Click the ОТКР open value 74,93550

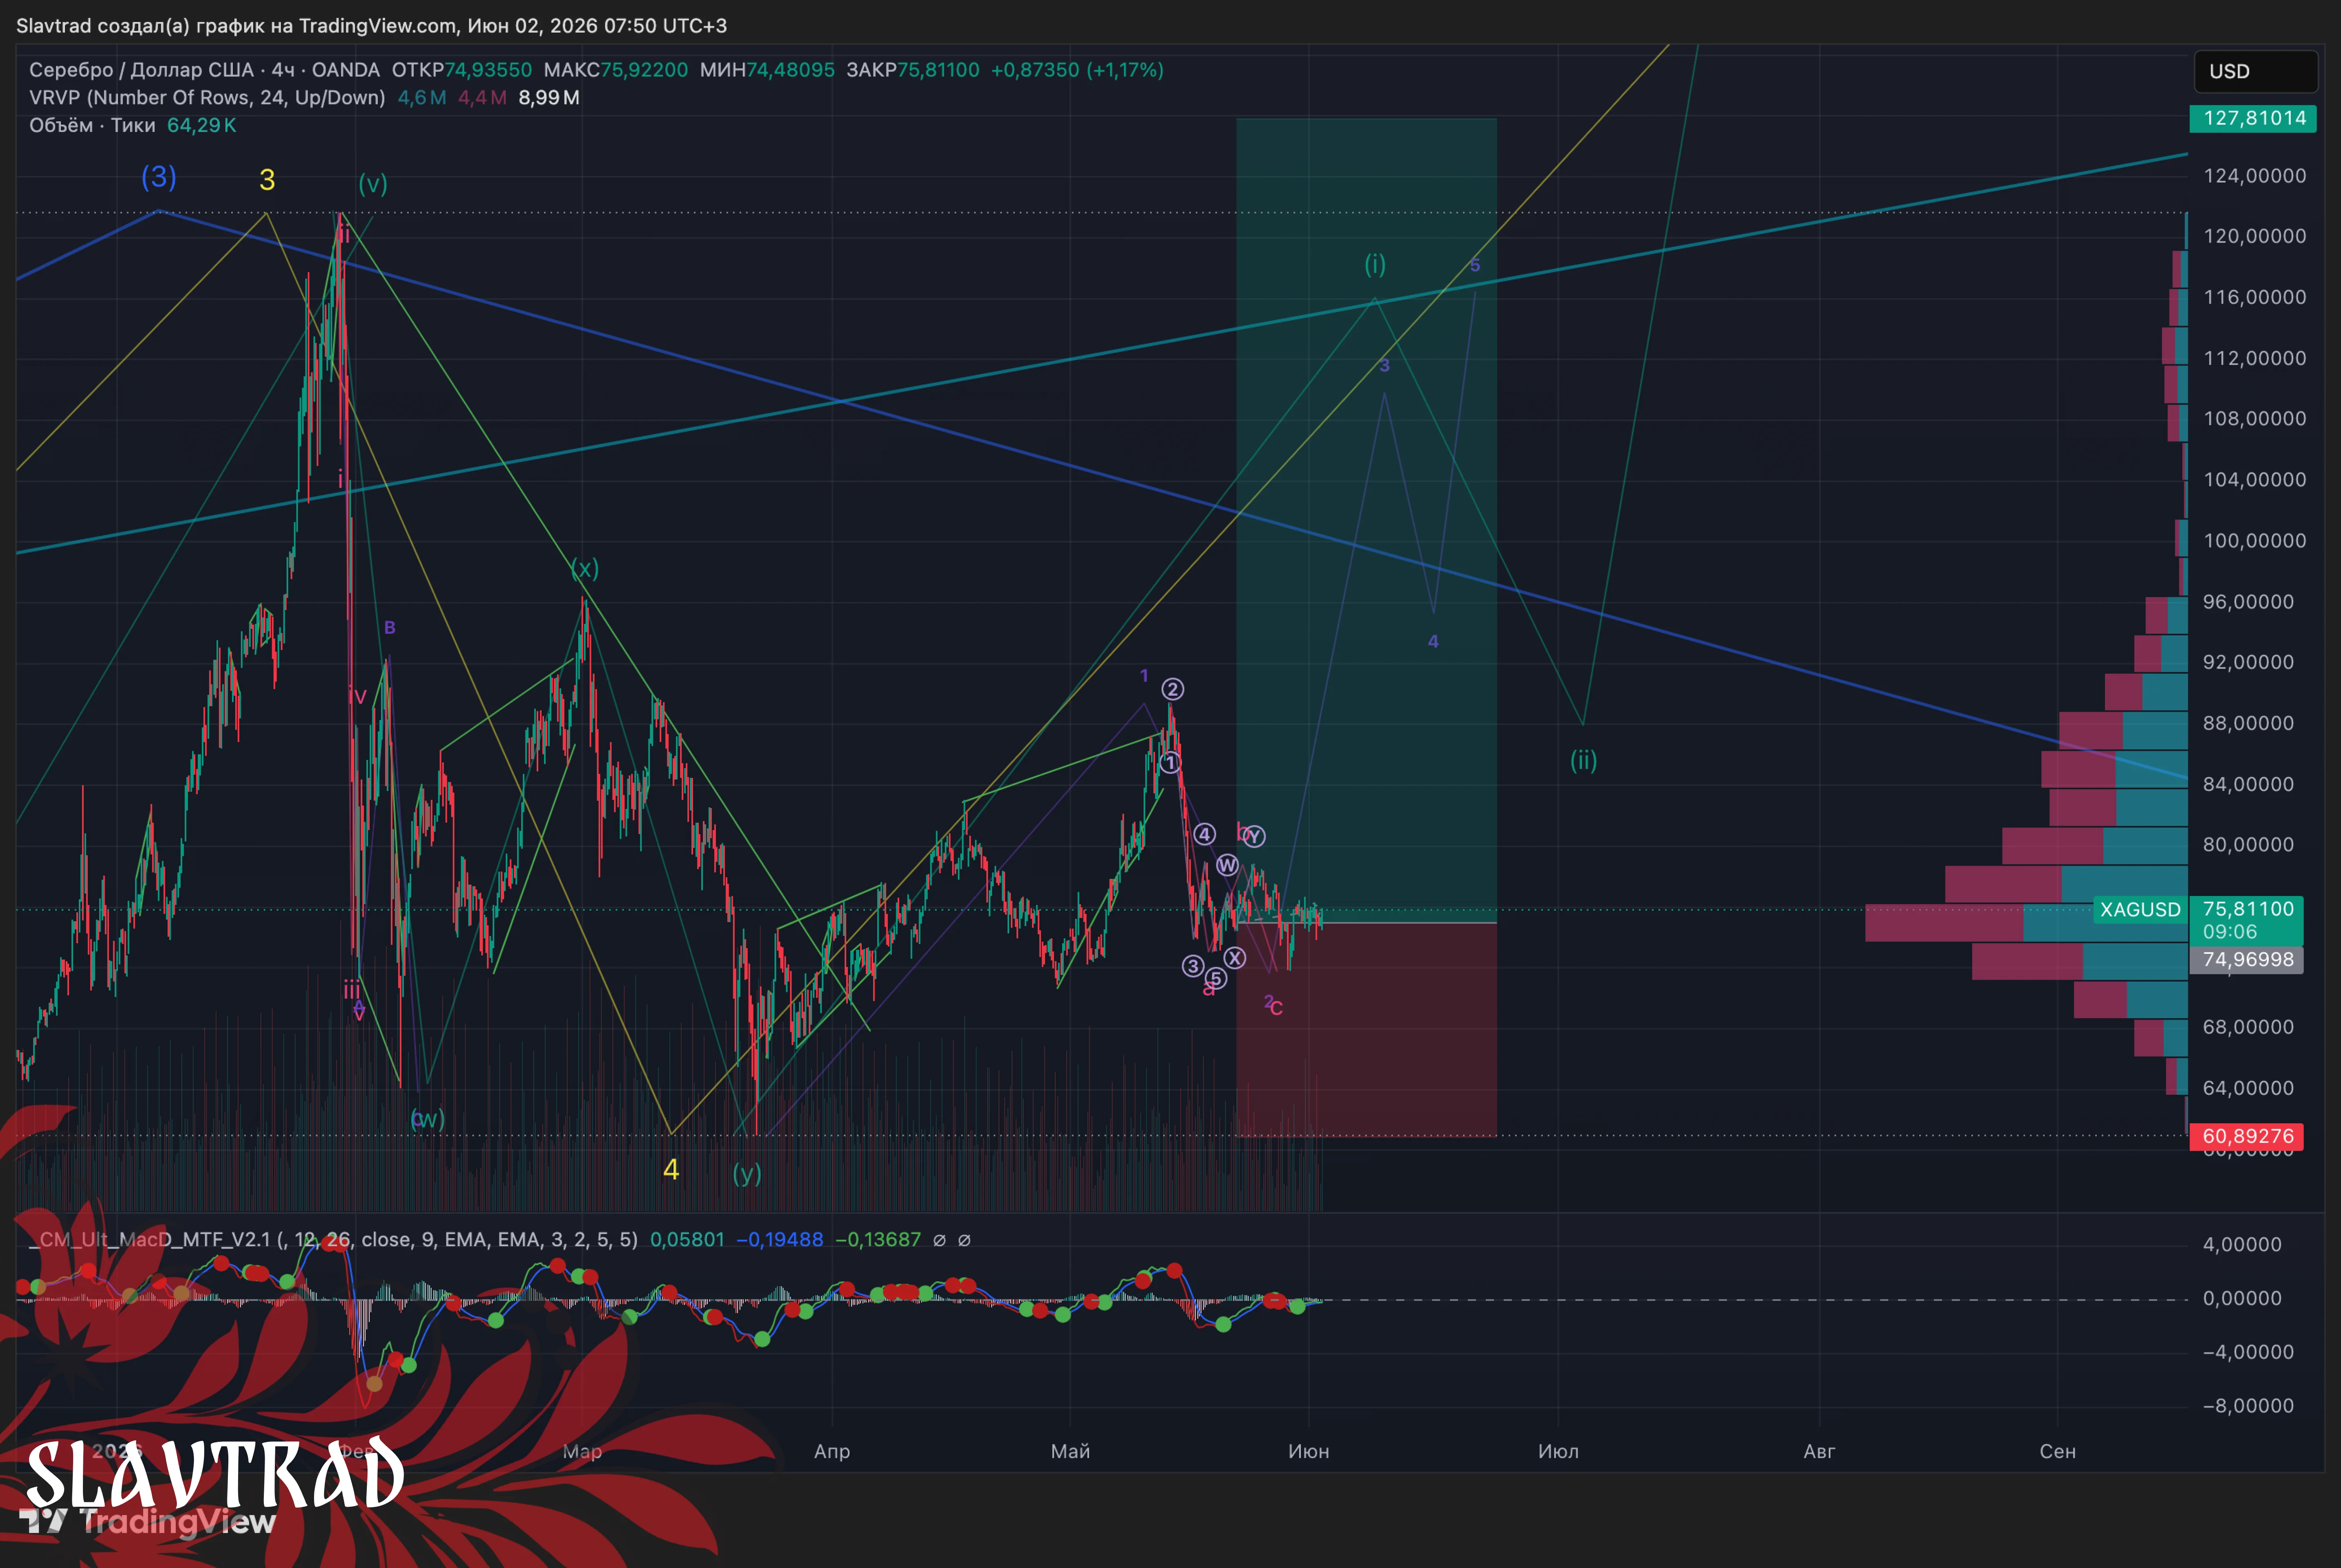[x=488, y=70]
